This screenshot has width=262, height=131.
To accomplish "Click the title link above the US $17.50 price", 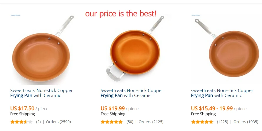I will coord(41,93).
